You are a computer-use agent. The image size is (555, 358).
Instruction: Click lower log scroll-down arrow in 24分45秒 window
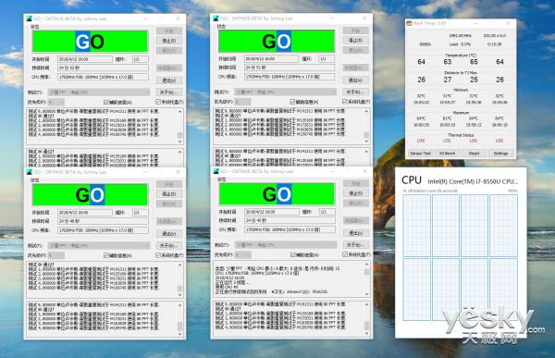[x=366, y=333]
